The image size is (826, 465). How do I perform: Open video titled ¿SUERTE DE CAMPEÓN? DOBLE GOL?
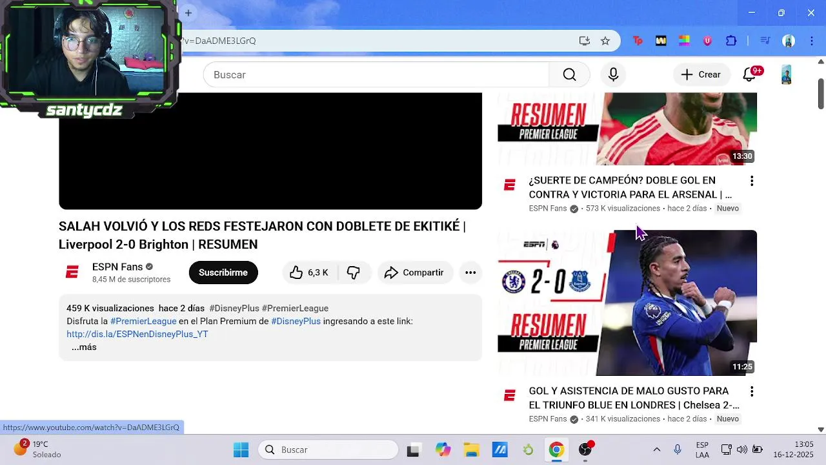pyautogui.click(x=630, y=187)
